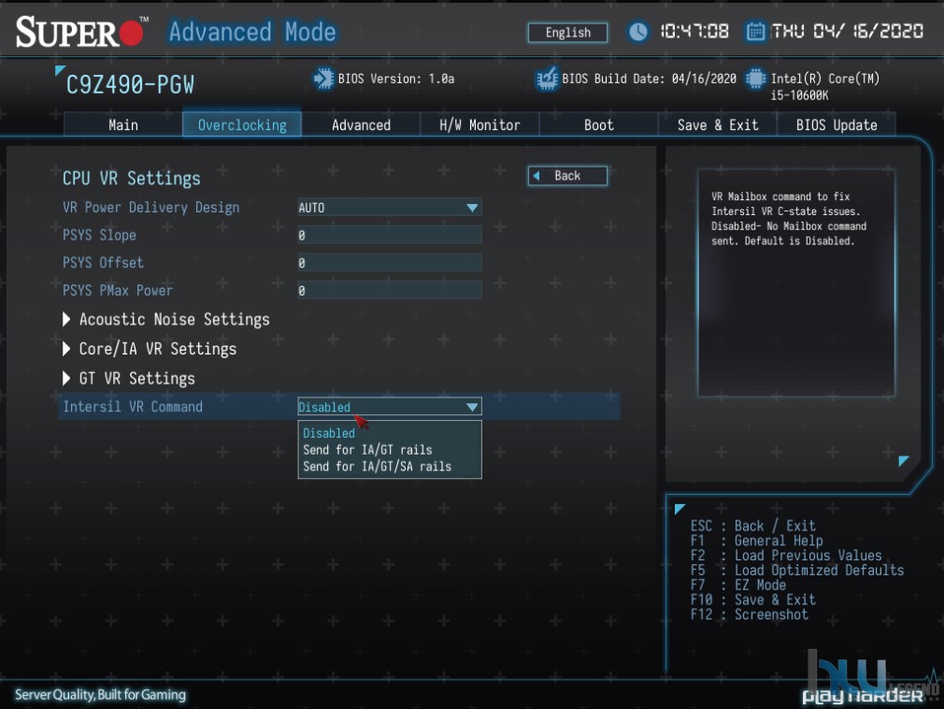Click the VR Power Delivery Design label
Image resolution: width=944 pixels, height=709 pixels.
[151, 208]
